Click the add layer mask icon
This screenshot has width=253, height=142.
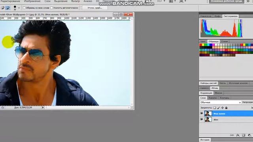click(244, 135)
